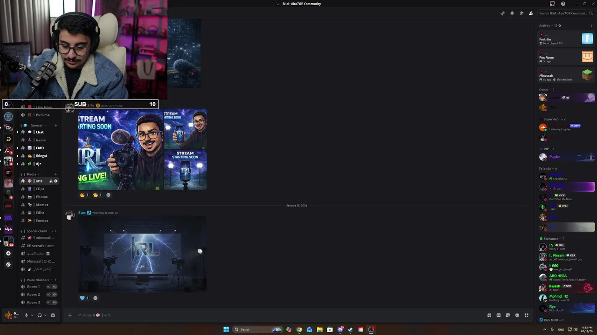
Task: Toggle headphone deafen
Action: point(39,315)
